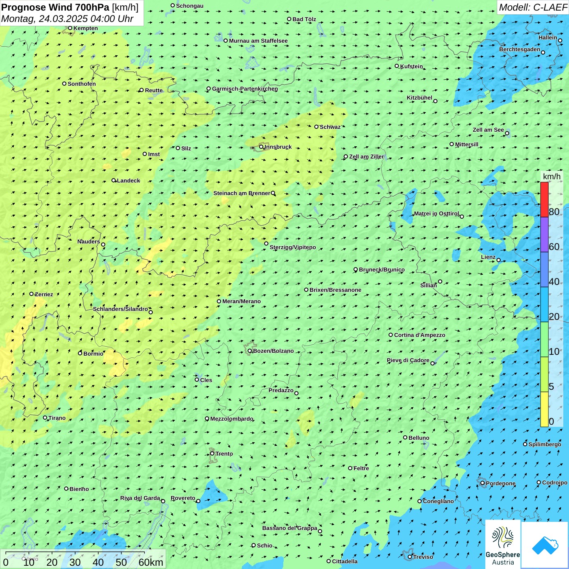The height and width of the screenshot is (569, 569).
Task: Click the date 'Montag, 24.03.2025 04:00 Uhr'
Action: point(67,19)
